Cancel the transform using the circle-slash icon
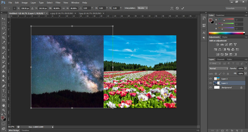 pos(177,8)
